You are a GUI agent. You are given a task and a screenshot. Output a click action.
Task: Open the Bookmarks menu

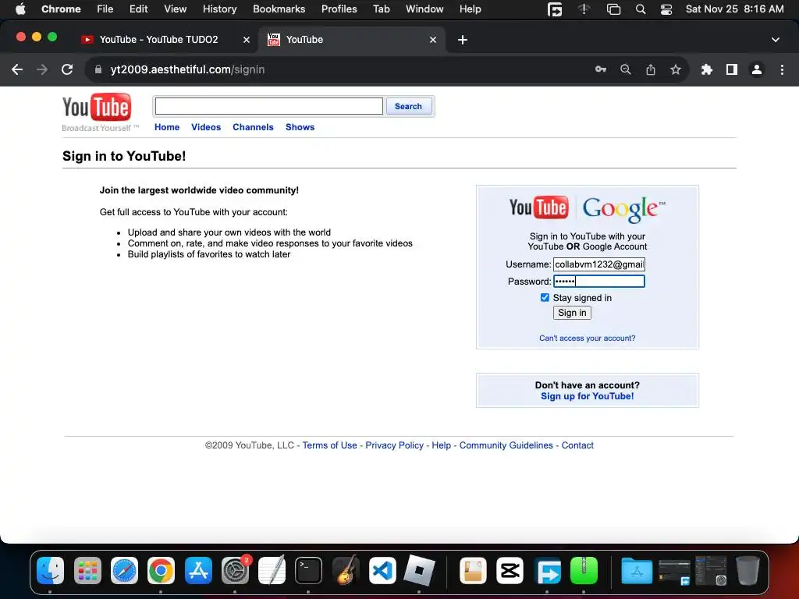(279, 9)
